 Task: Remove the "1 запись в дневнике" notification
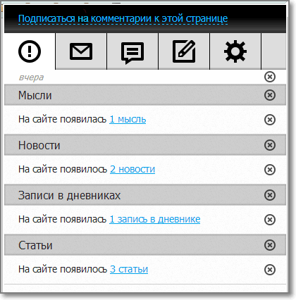270,220
